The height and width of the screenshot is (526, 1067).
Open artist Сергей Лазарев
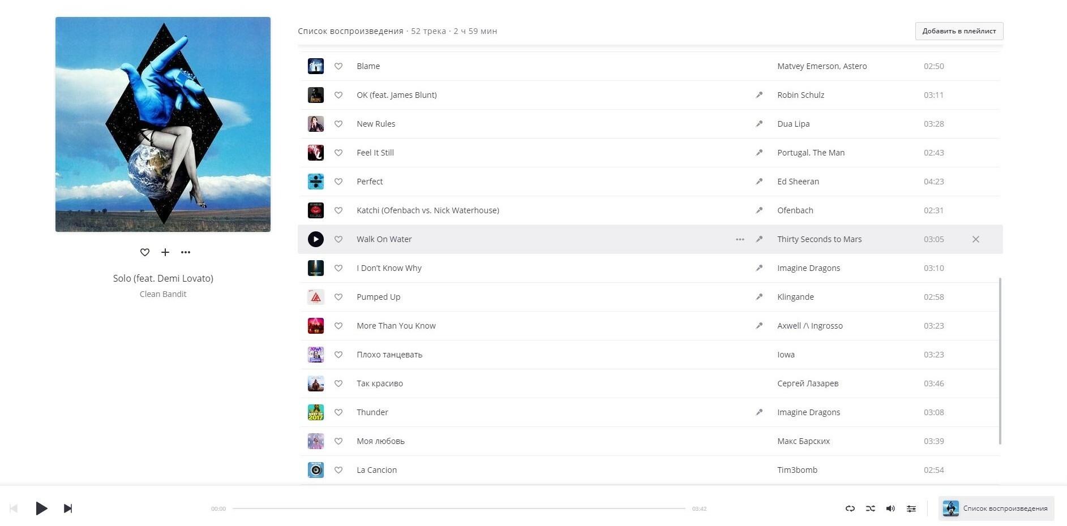[808, 383]
